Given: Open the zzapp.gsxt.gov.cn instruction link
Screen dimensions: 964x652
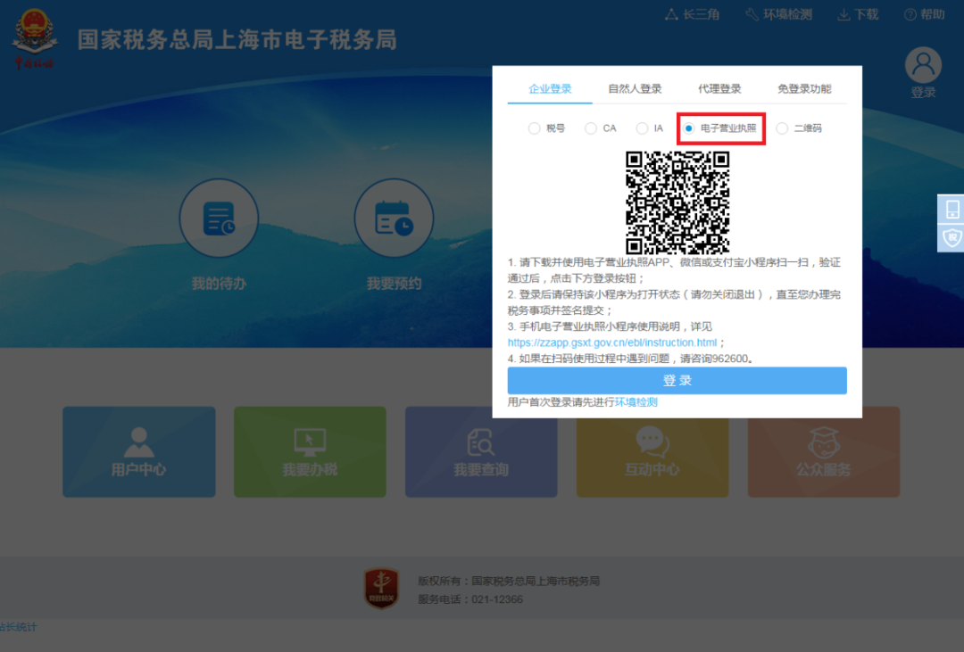Looking at the screenshot, I should click(x=612, y=343).
